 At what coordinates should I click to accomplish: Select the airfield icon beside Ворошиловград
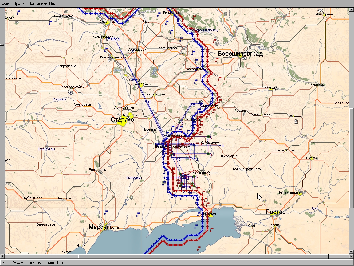pos(244,58)
